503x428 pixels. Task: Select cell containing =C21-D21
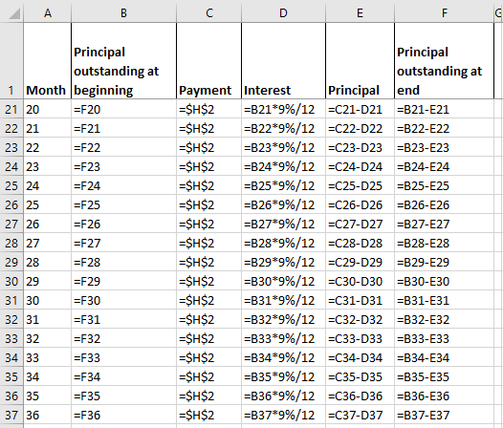click(360, 109)
